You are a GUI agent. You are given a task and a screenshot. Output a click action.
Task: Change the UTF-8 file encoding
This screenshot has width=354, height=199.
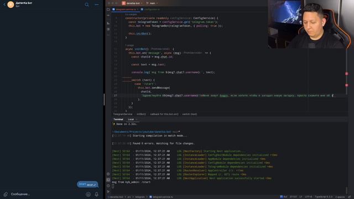pos(309,197)
